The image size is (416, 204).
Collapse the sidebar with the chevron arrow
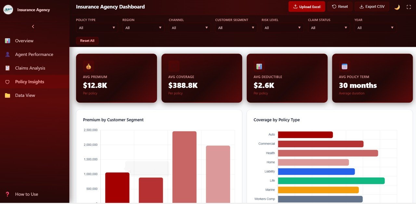coord(33,27)
